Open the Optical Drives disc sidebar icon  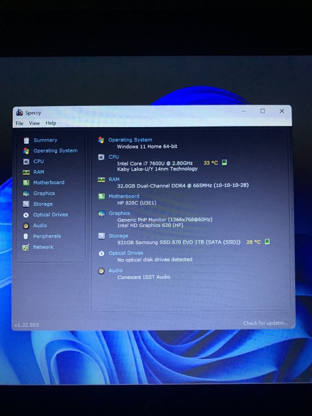coord(26,215)
